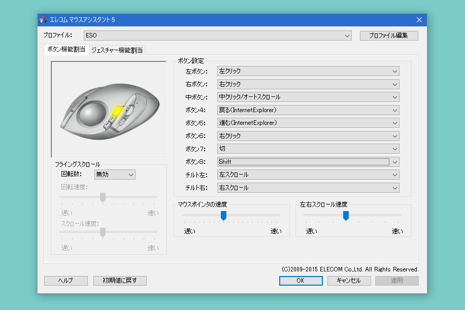Expand the 左ボタン function dropdown

[308, 72]
